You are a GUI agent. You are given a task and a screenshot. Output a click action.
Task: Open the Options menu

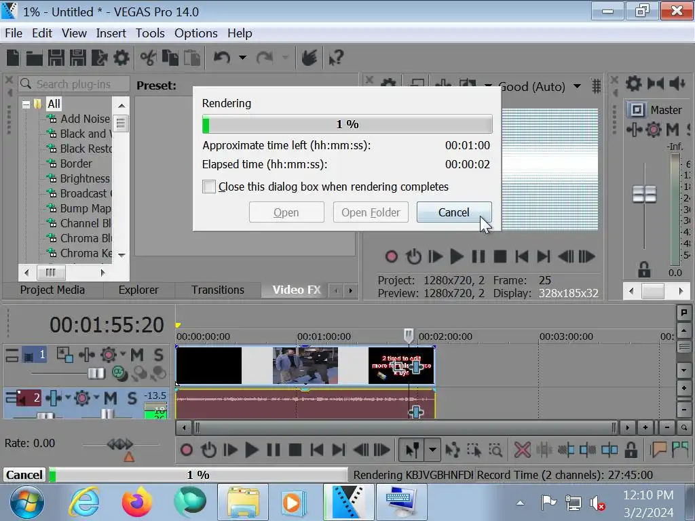[x=196, y=33]
